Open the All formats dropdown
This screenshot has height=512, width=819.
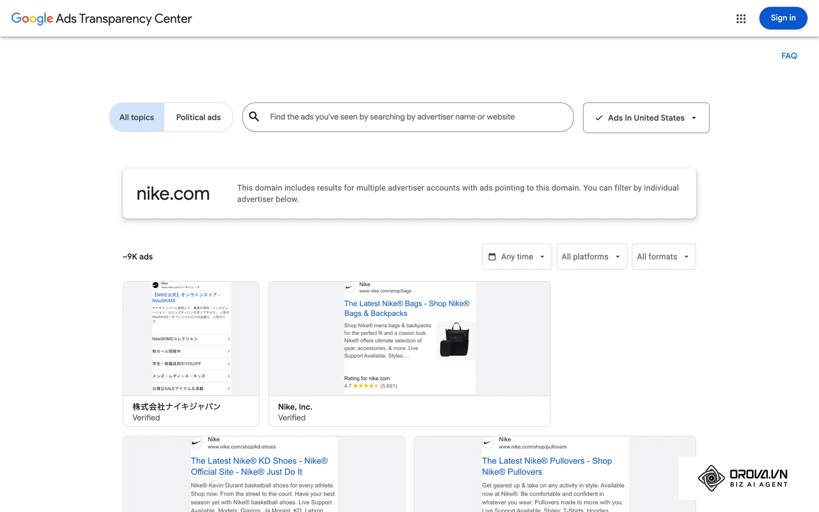(664, 257)
